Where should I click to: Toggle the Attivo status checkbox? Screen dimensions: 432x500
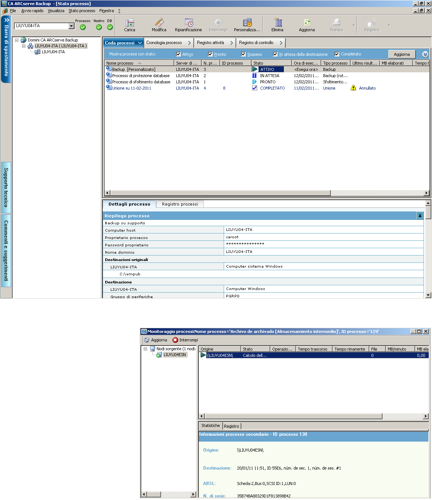[x=179, y=54]
